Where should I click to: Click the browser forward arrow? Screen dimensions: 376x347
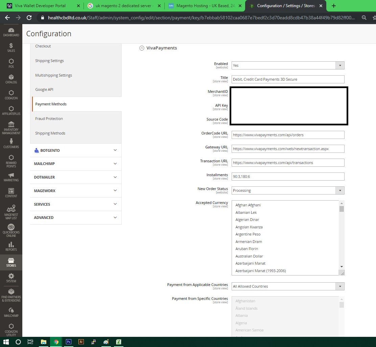[18, 18]
